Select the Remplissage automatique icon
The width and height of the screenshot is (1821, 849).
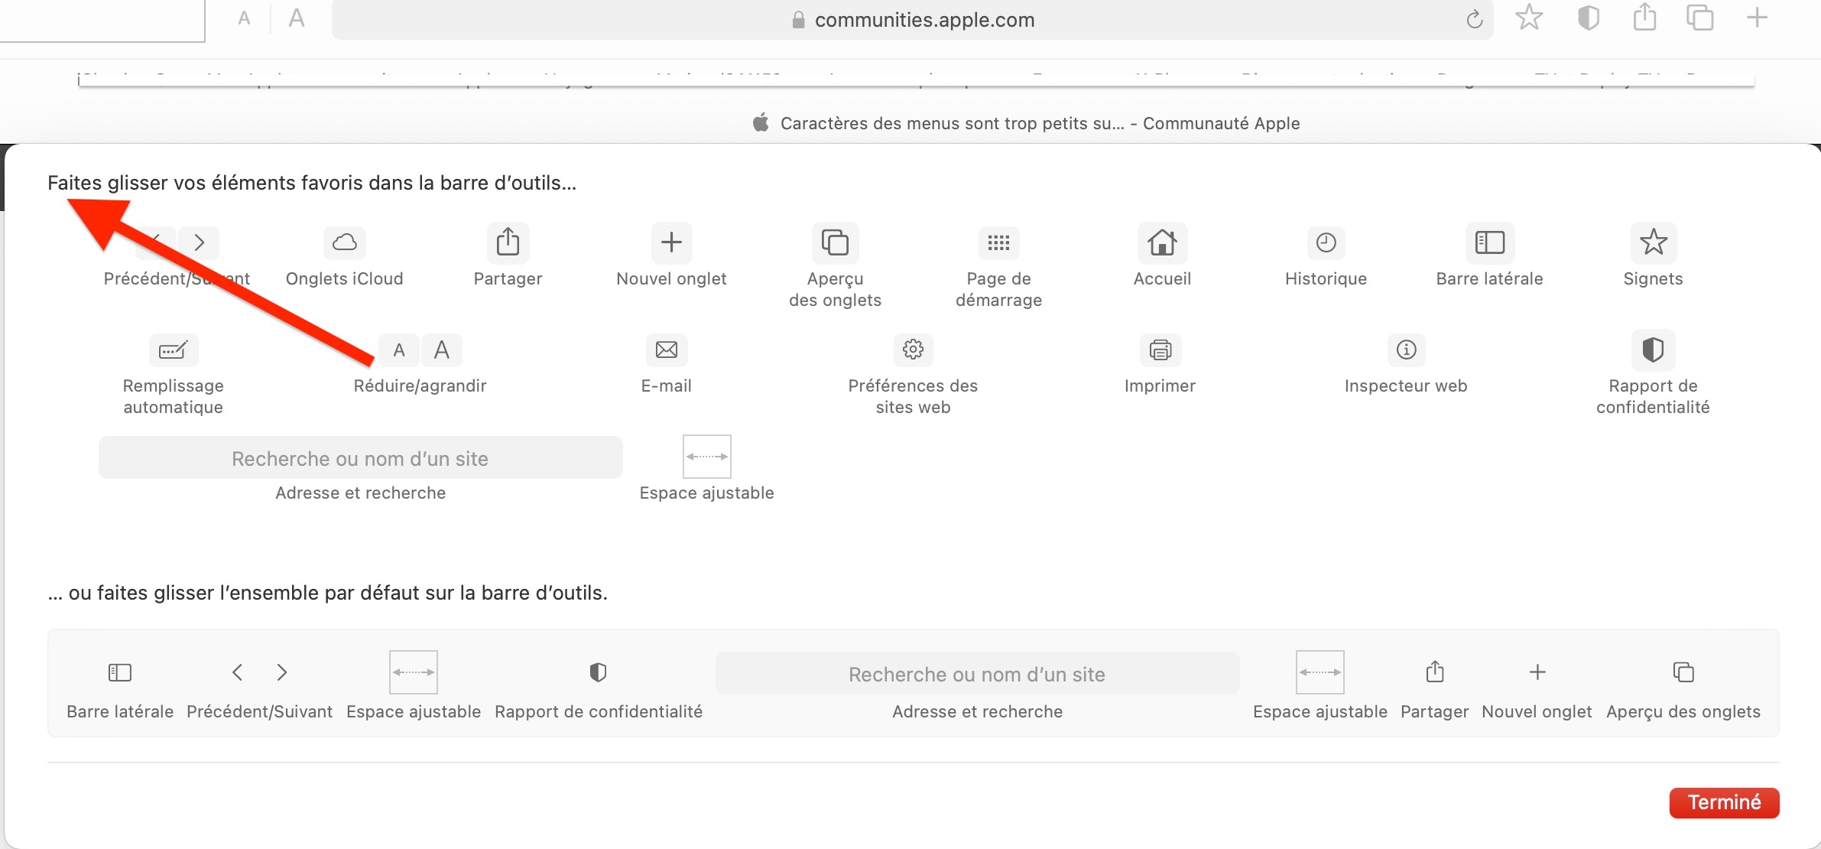coord(173,350)
